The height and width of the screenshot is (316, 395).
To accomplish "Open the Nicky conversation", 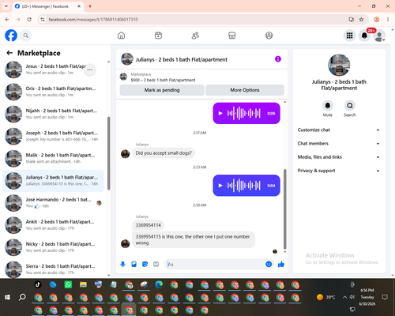I will (x=53, y=247).
